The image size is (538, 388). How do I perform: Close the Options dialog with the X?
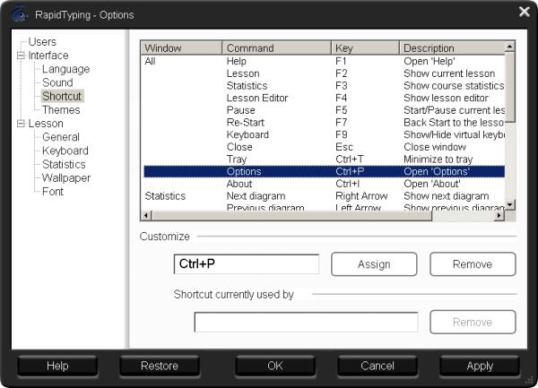pos(525,12)
